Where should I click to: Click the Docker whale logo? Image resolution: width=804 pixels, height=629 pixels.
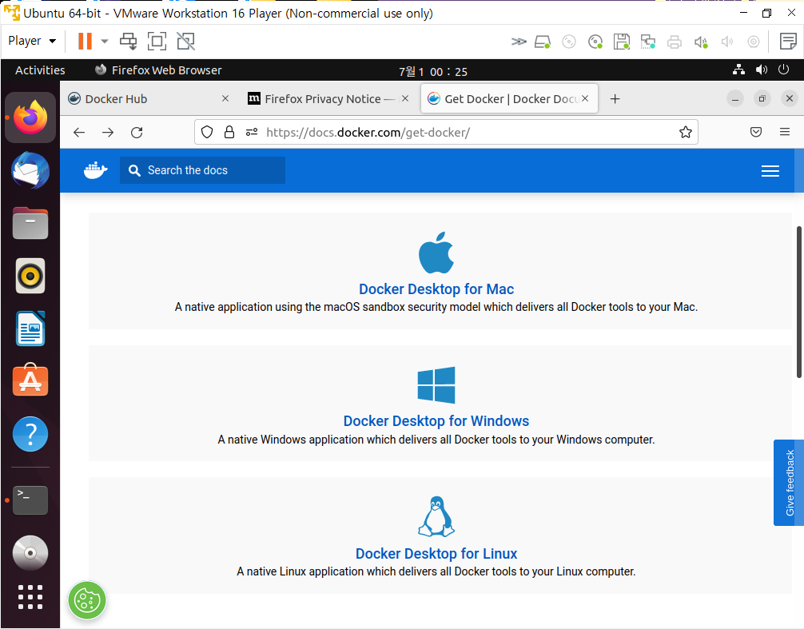pos(95,170)
